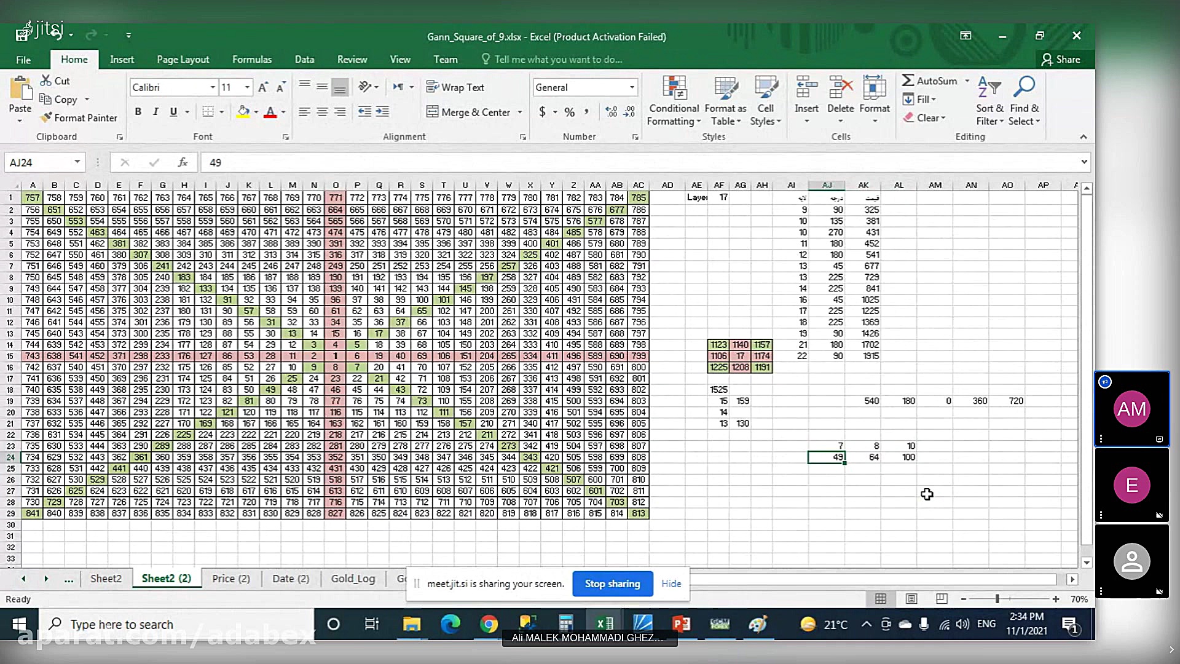Click Increase Decimal icon

(x=611, y=112)
